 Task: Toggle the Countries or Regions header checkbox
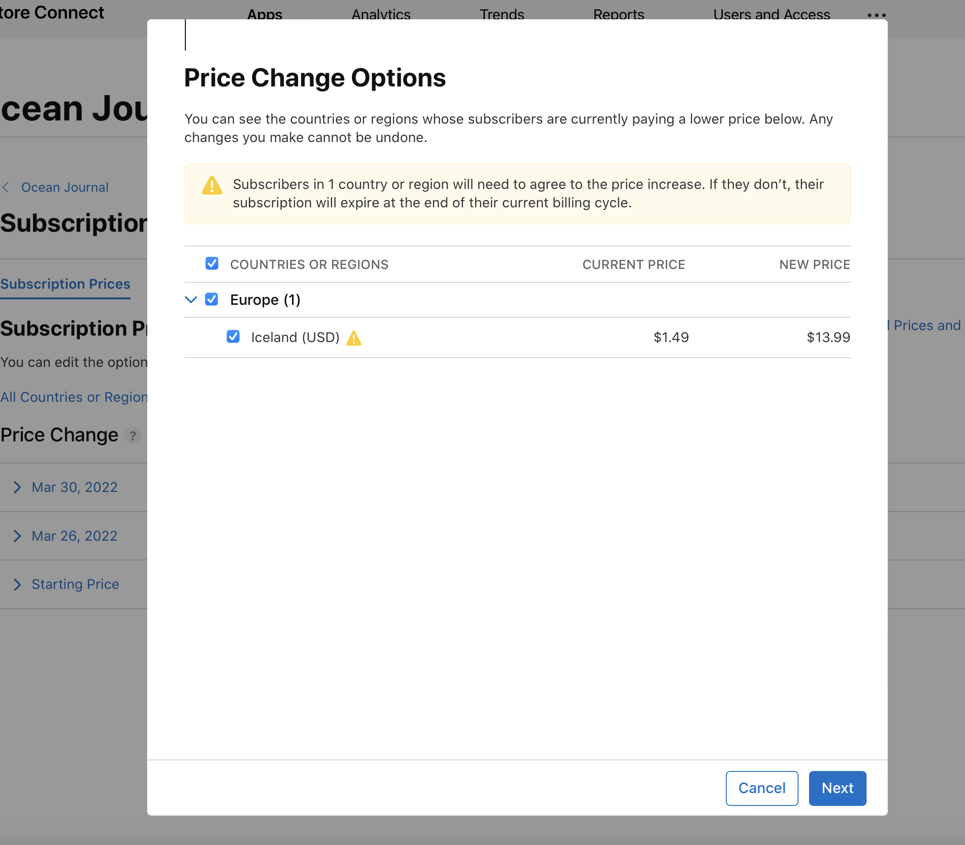[211, 263]
